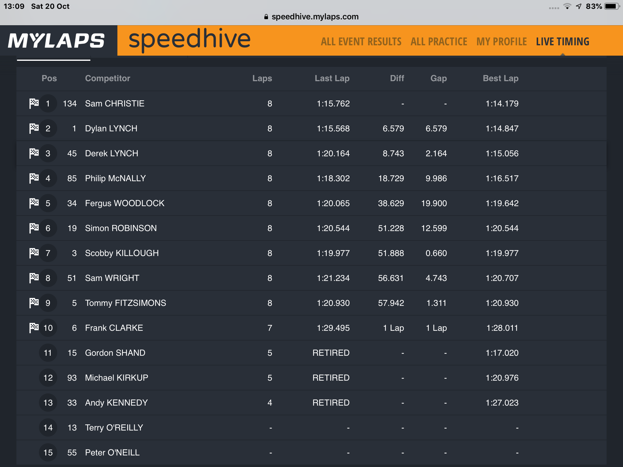This screenshot has height=467, width=623.
Task: Open the ALL PRACTICE tab
Action: click(439, 42)
